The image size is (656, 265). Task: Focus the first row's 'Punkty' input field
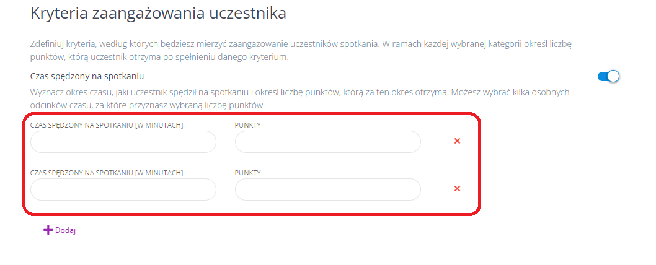pyautogui.click(x=327, y=142)
